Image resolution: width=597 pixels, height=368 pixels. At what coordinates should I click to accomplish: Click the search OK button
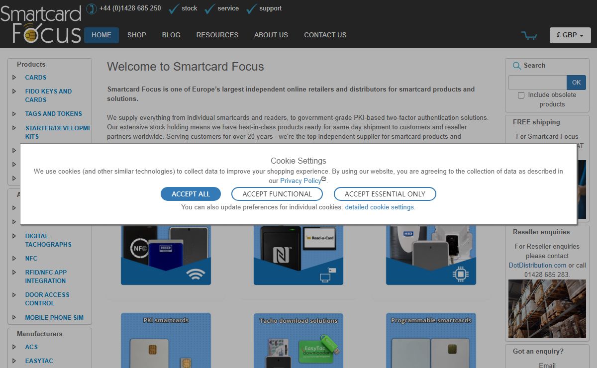click(x=577, y=83)
